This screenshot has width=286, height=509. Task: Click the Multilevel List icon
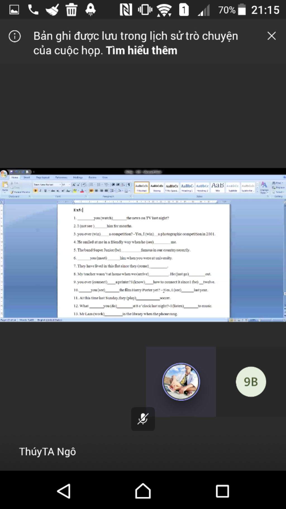click(x=106, y=185)
